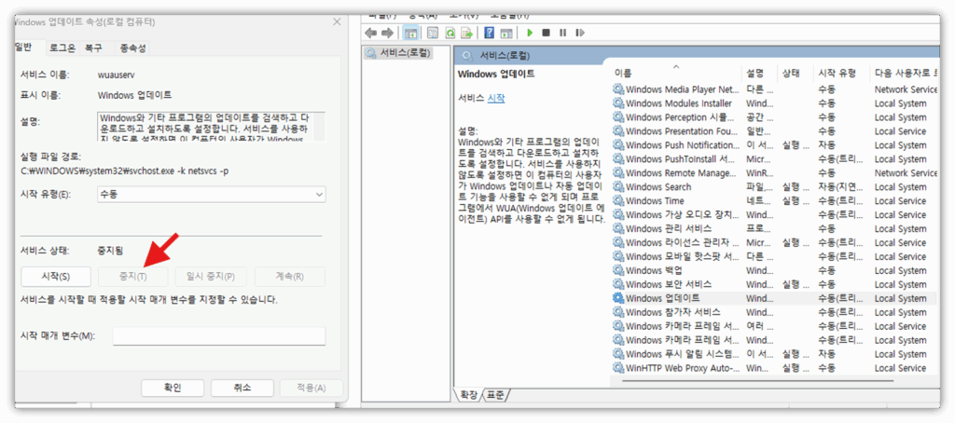The width and height of the screenshot is (955, 423).
Task: Open the Properties toolbar icon in Services
Action: pyautogui.click(x=433, y=33)
